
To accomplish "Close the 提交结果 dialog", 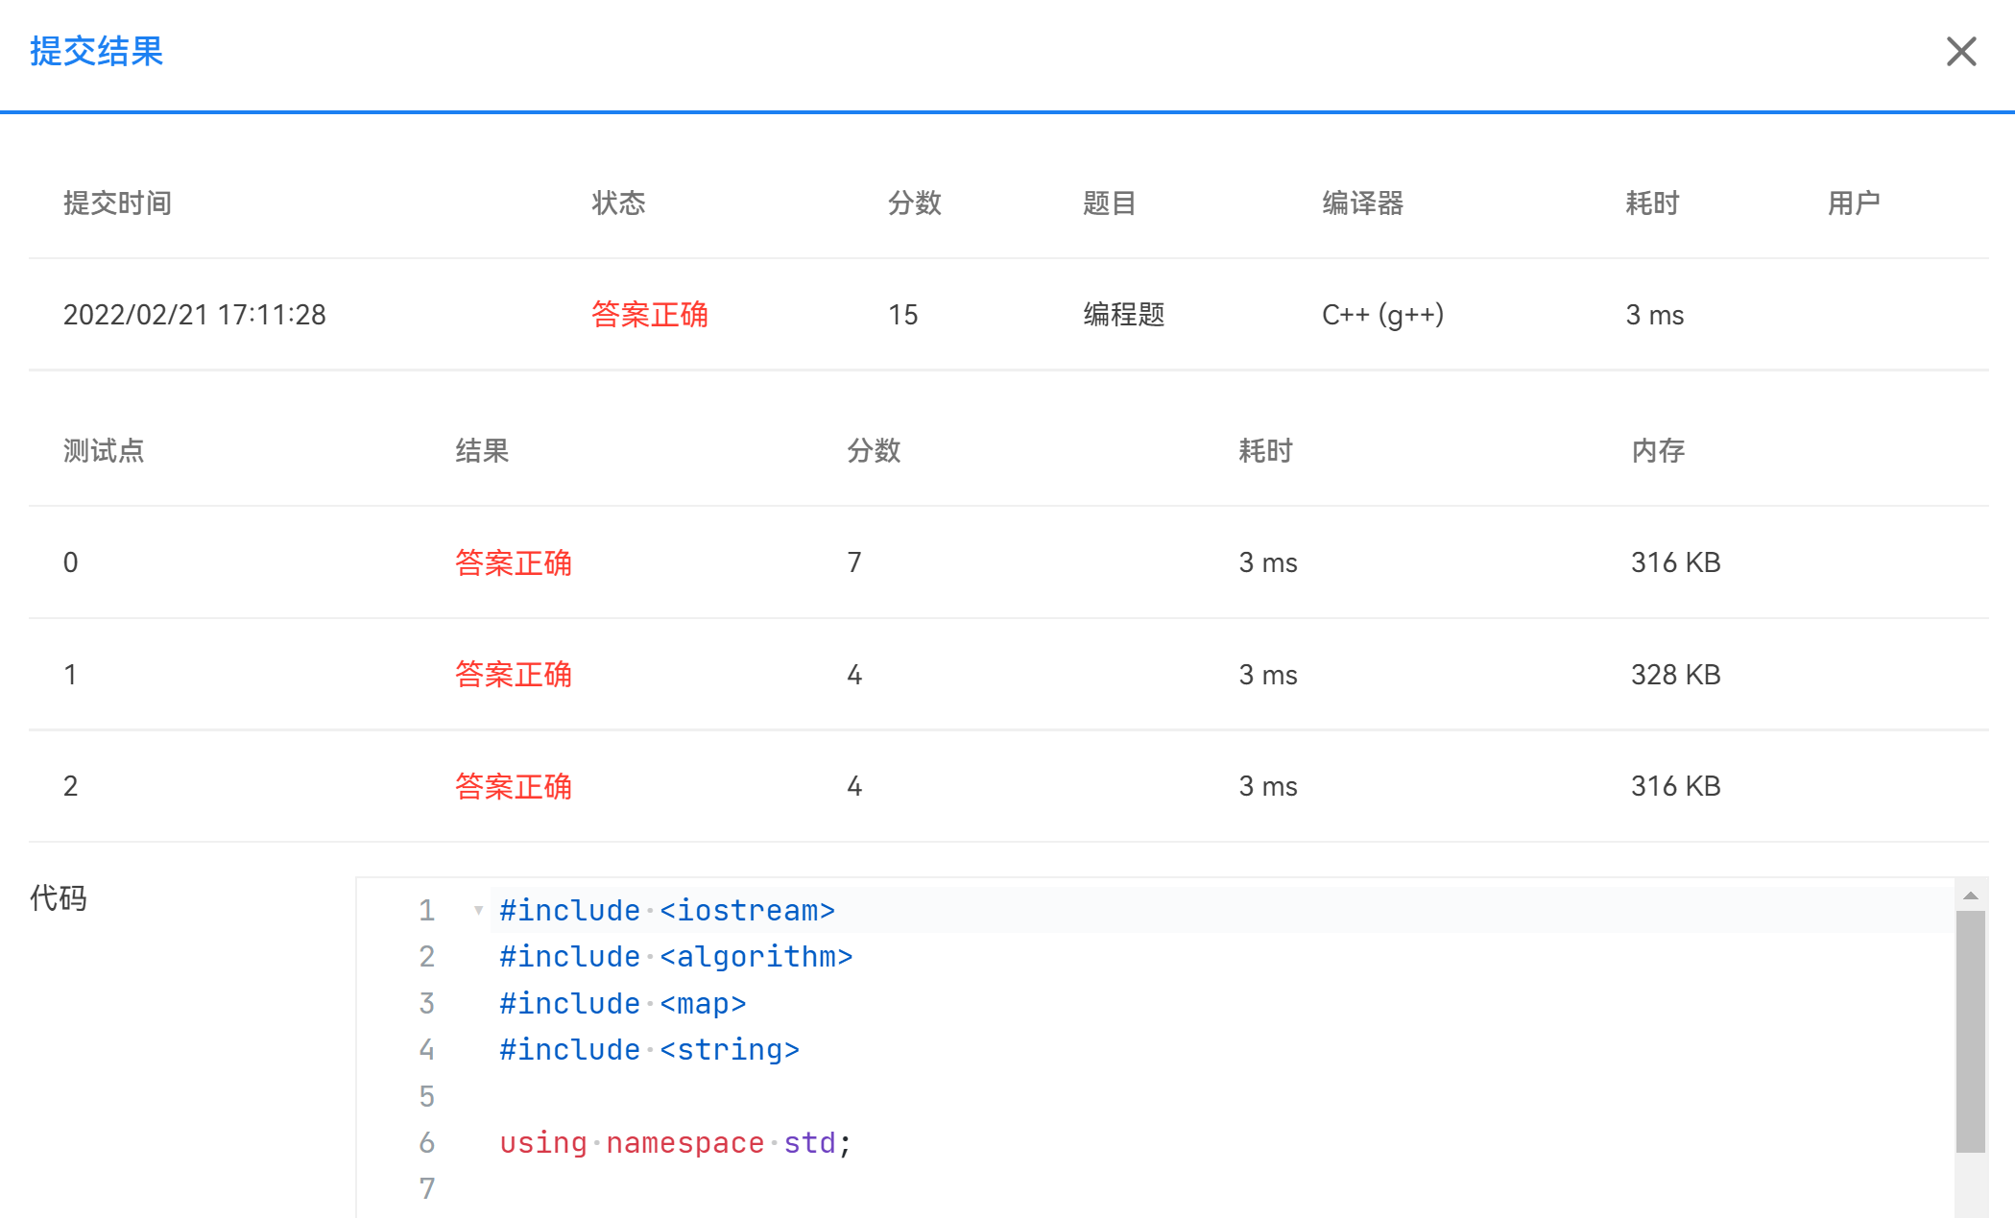I will click(1961, 52).
